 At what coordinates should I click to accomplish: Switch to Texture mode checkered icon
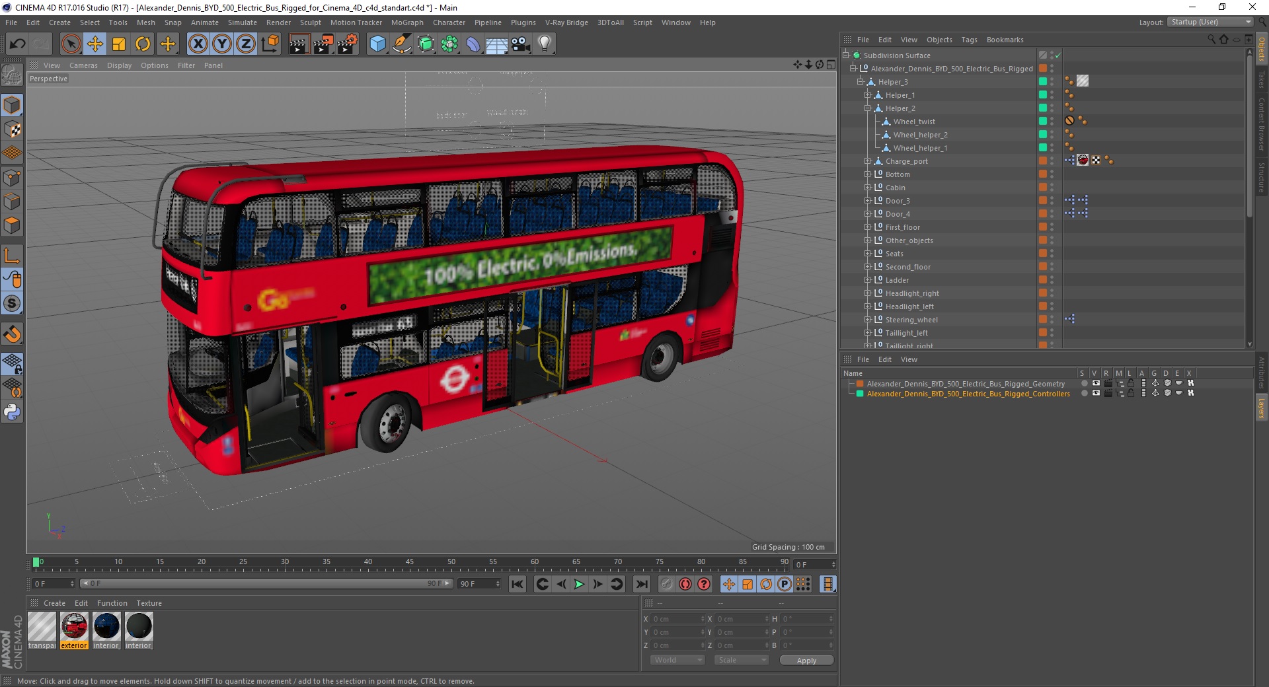[x=12, y=129]
